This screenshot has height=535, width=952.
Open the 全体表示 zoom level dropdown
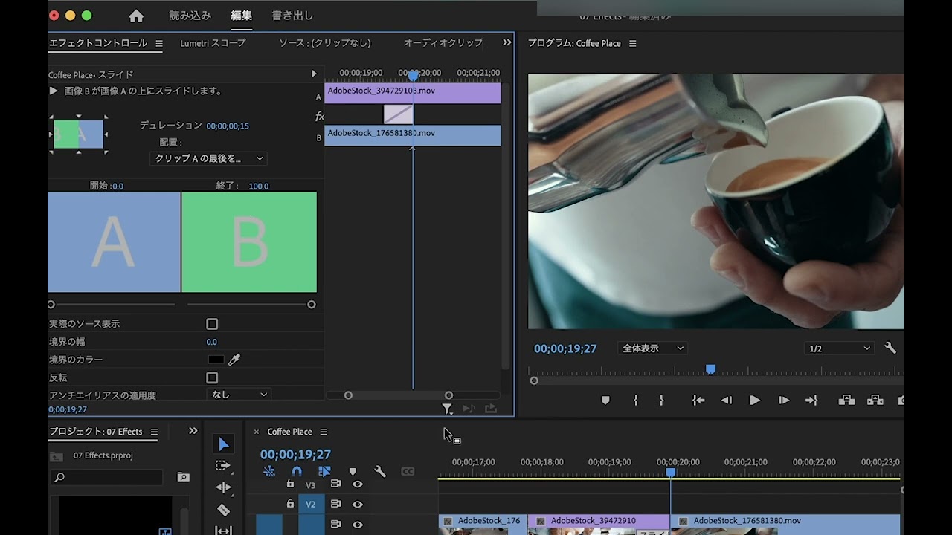pyautogui.click(x=652, y=348)
